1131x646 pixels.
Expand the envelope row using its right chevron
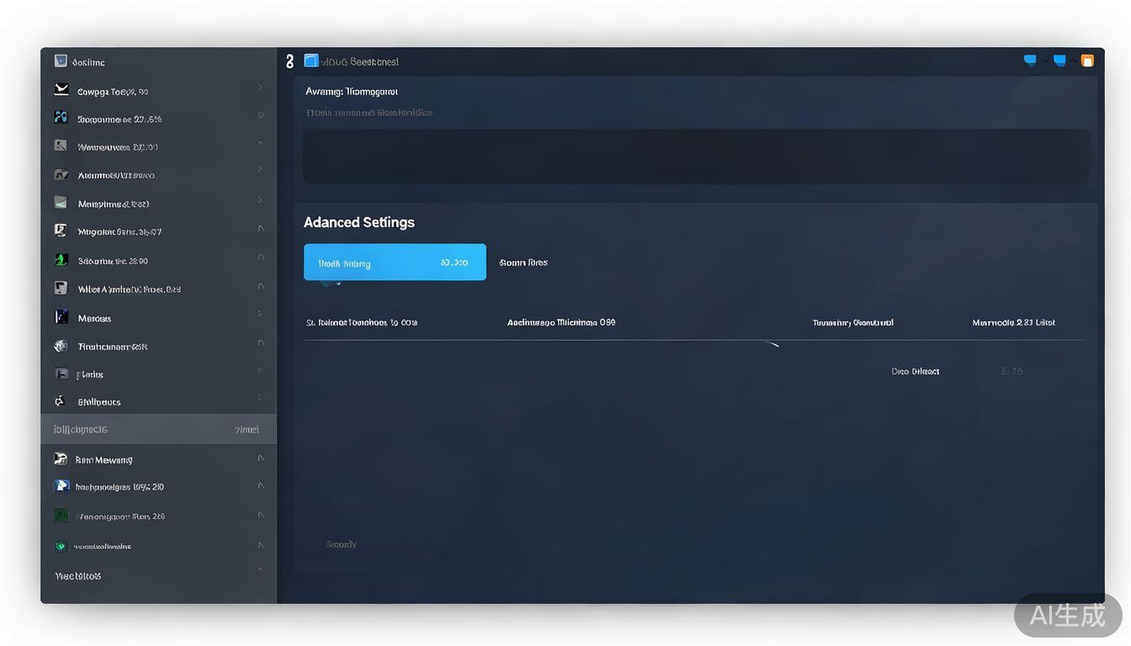[x=260, y=87]
